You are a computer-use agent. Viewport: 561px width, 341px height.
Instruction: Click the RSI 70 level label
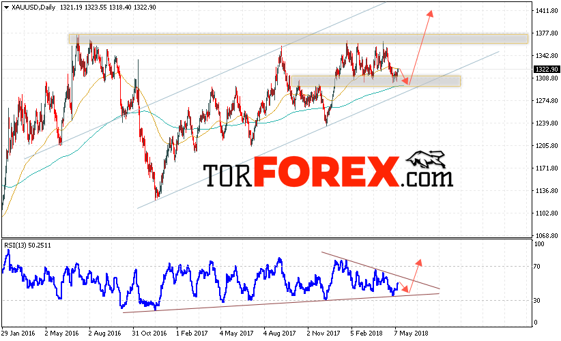537,267
